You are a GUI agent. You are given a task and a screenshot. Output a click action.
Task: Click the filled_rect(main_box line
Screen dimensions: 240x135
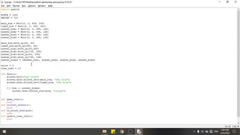tap(38, 80)
